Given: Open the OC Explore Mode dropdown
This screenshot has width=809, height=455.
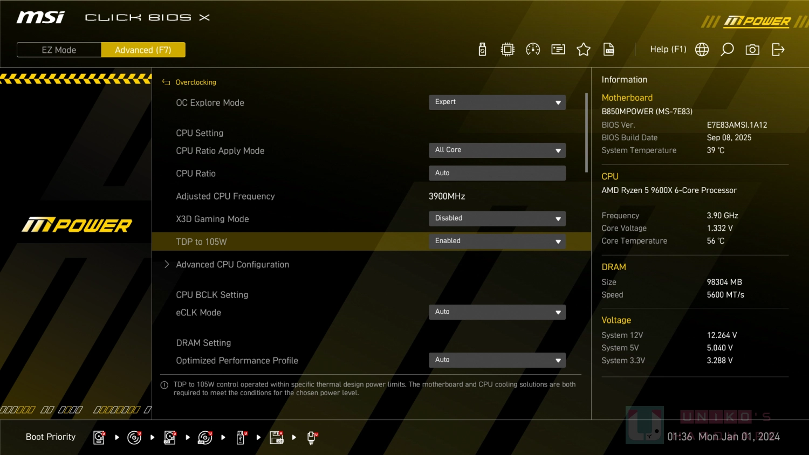Looking at the screenshot, I should 497,102.
